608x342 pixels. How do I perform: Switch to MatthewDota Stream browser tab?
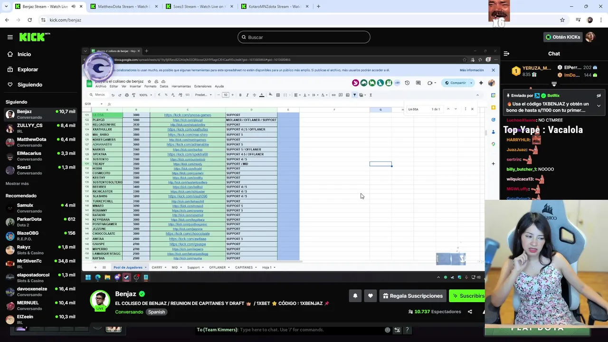(x=123, y=6)
